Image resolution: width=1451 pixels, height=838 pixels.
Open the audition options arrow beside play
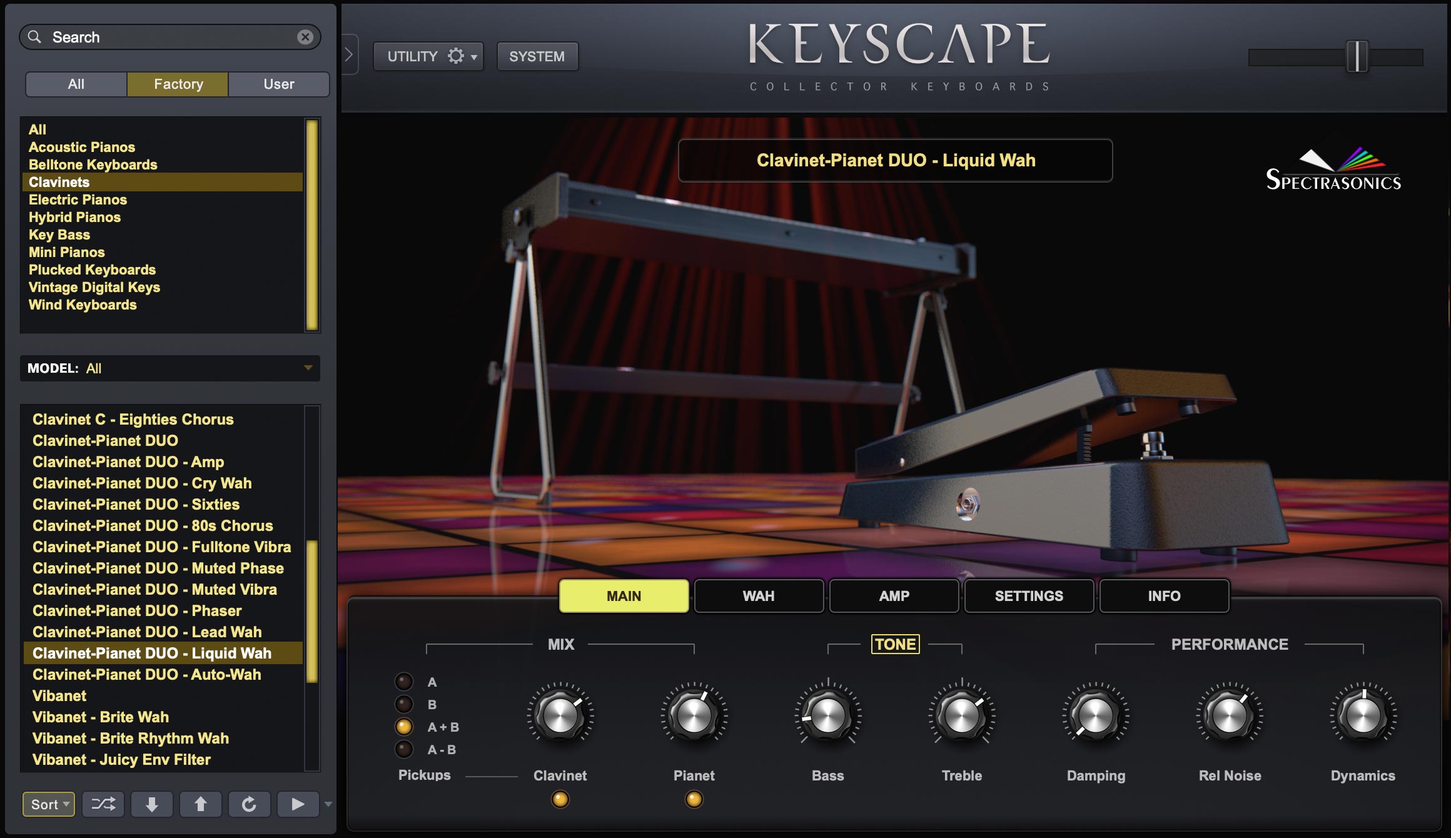coord(328,804)
